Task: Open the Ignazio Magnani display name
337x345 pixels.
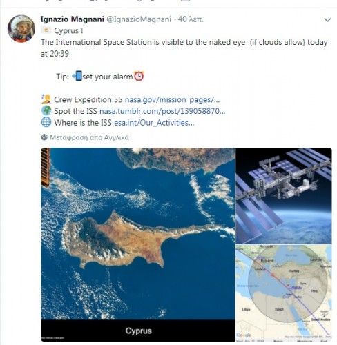Action: point(73,19)
